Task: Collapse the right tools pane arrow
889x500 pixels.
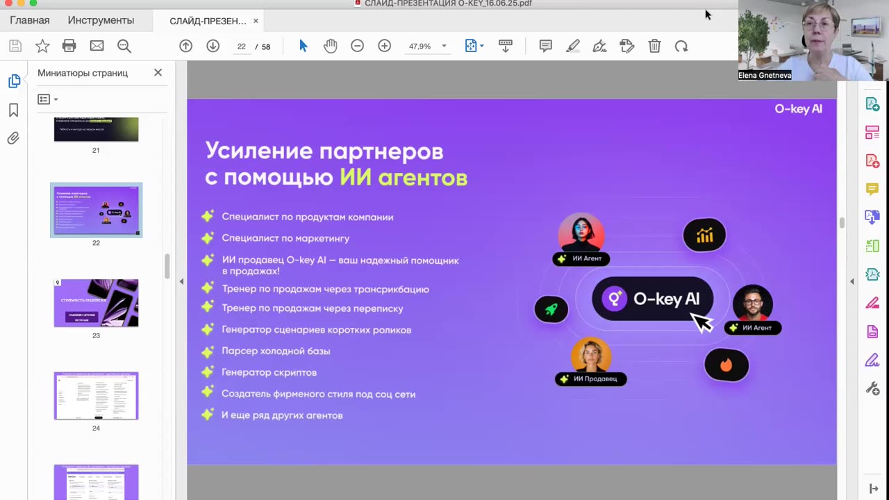Action: tap(852, 281)
